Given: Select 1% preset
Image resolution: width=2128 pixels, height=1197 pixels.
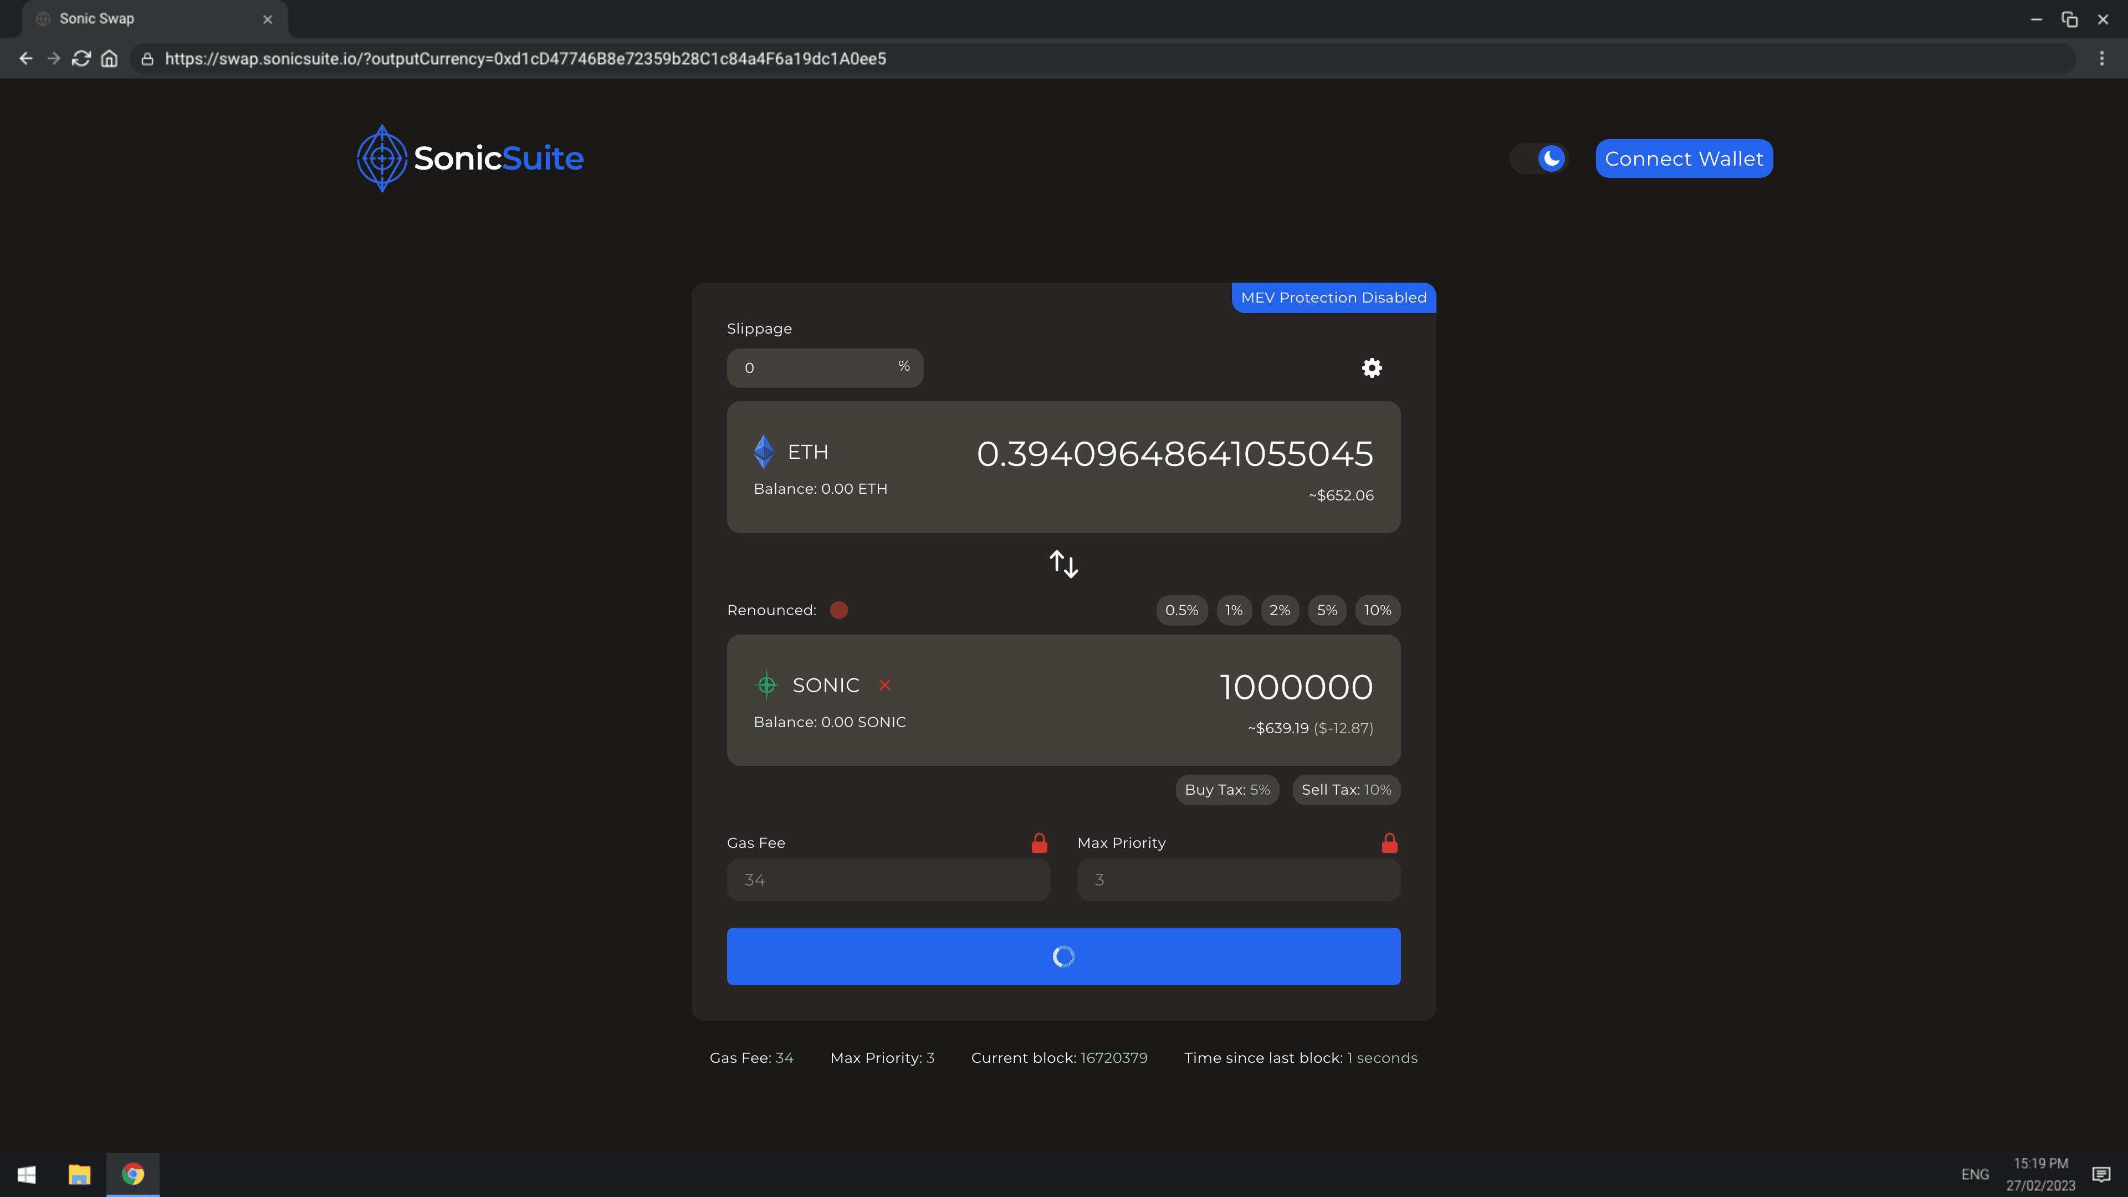Looking at the screenshot, I should pos(1234,611).
